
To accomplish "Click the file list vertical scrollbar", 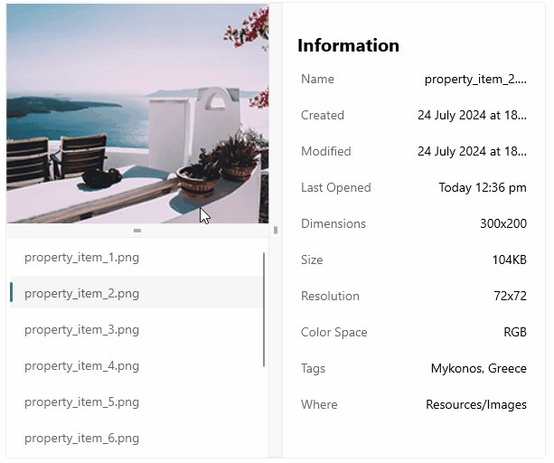I will (264, 309).
